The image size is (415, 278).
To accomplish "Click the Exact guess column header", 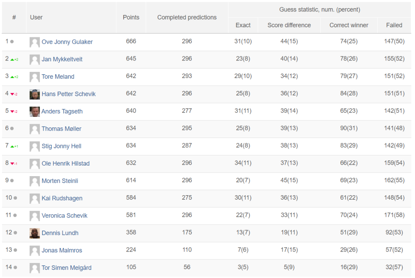I will click(243, 25).
